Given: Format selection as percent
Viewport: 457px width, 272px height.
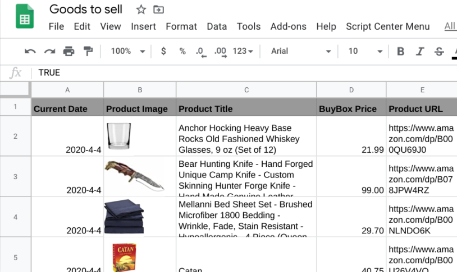Looking at the screenshot, I should [182, 51].
